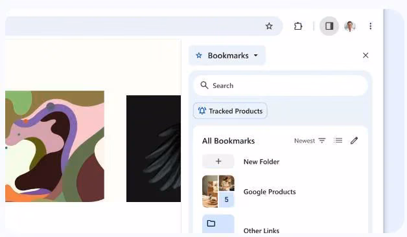Click the search magnifier icon
407x237 pixels.
pos(204,85)
